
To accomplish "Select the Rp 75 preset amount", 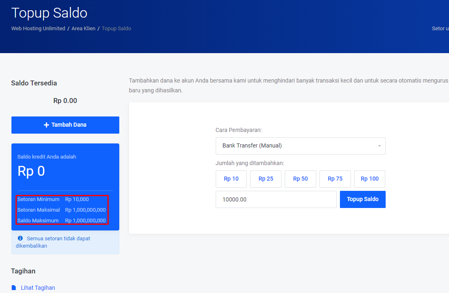I will point(335,179).
